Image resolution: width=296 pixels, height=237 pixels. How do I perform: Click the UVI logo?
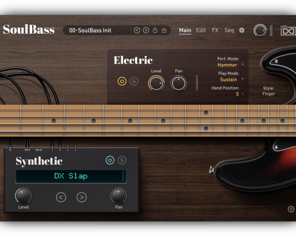tap(288, 30)
